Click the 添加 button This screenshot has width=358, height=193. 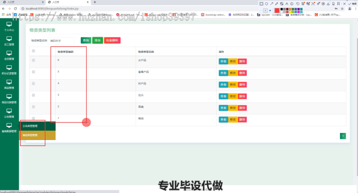pyautogui.click(x=97, y=41)
